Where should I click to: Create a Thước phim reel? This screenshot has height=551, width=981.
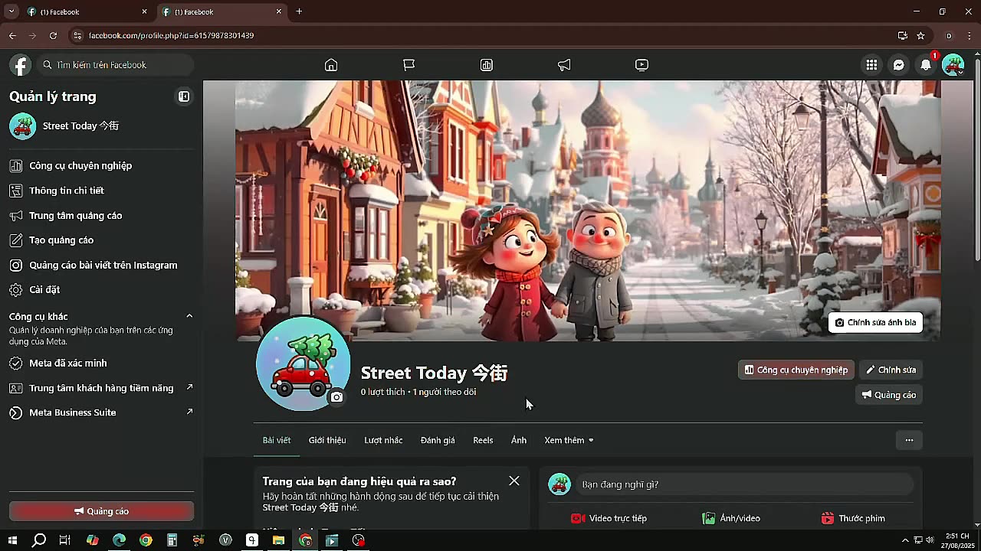click(853, 518)
